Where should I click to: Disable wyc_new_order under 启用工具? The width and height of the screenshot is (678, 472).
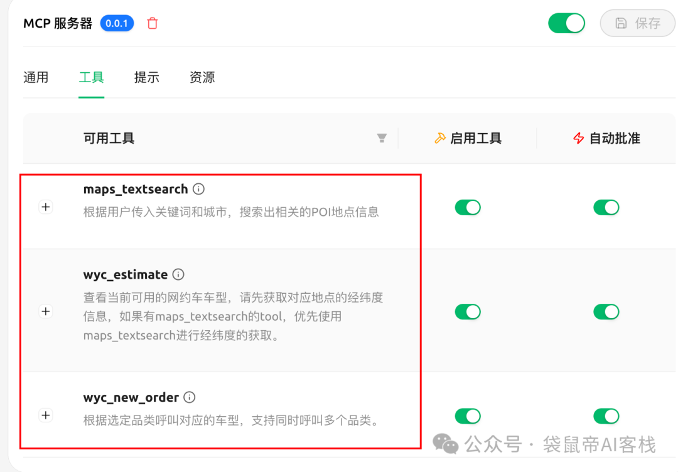click(x=468, y=416)
